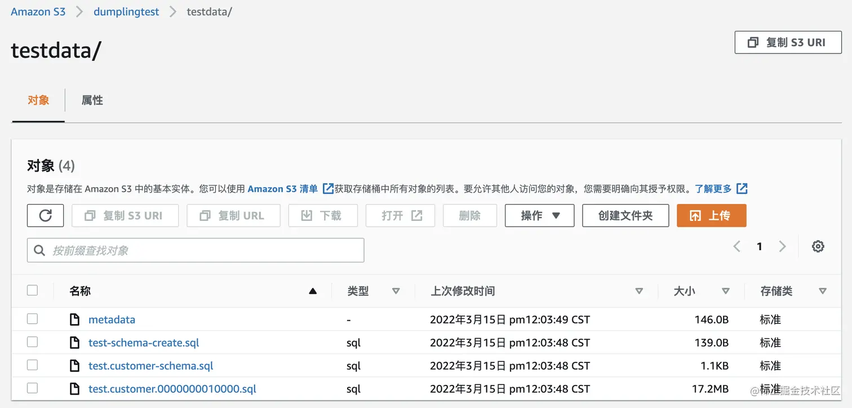This screenshot has width=852, height=408.
Task: Click the file icon beside test.customer-schema.sql
Action: (74, 366)
